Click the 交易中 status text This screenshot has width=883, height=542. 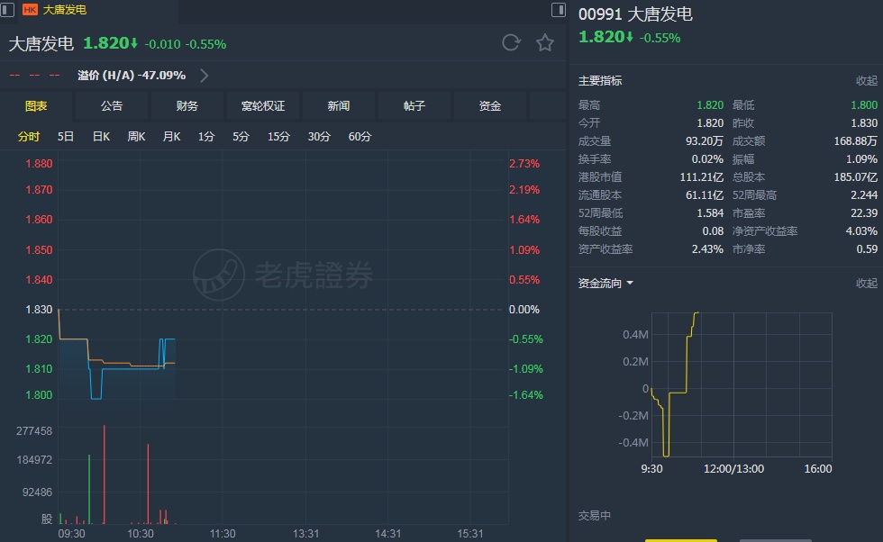pos(594,516)
